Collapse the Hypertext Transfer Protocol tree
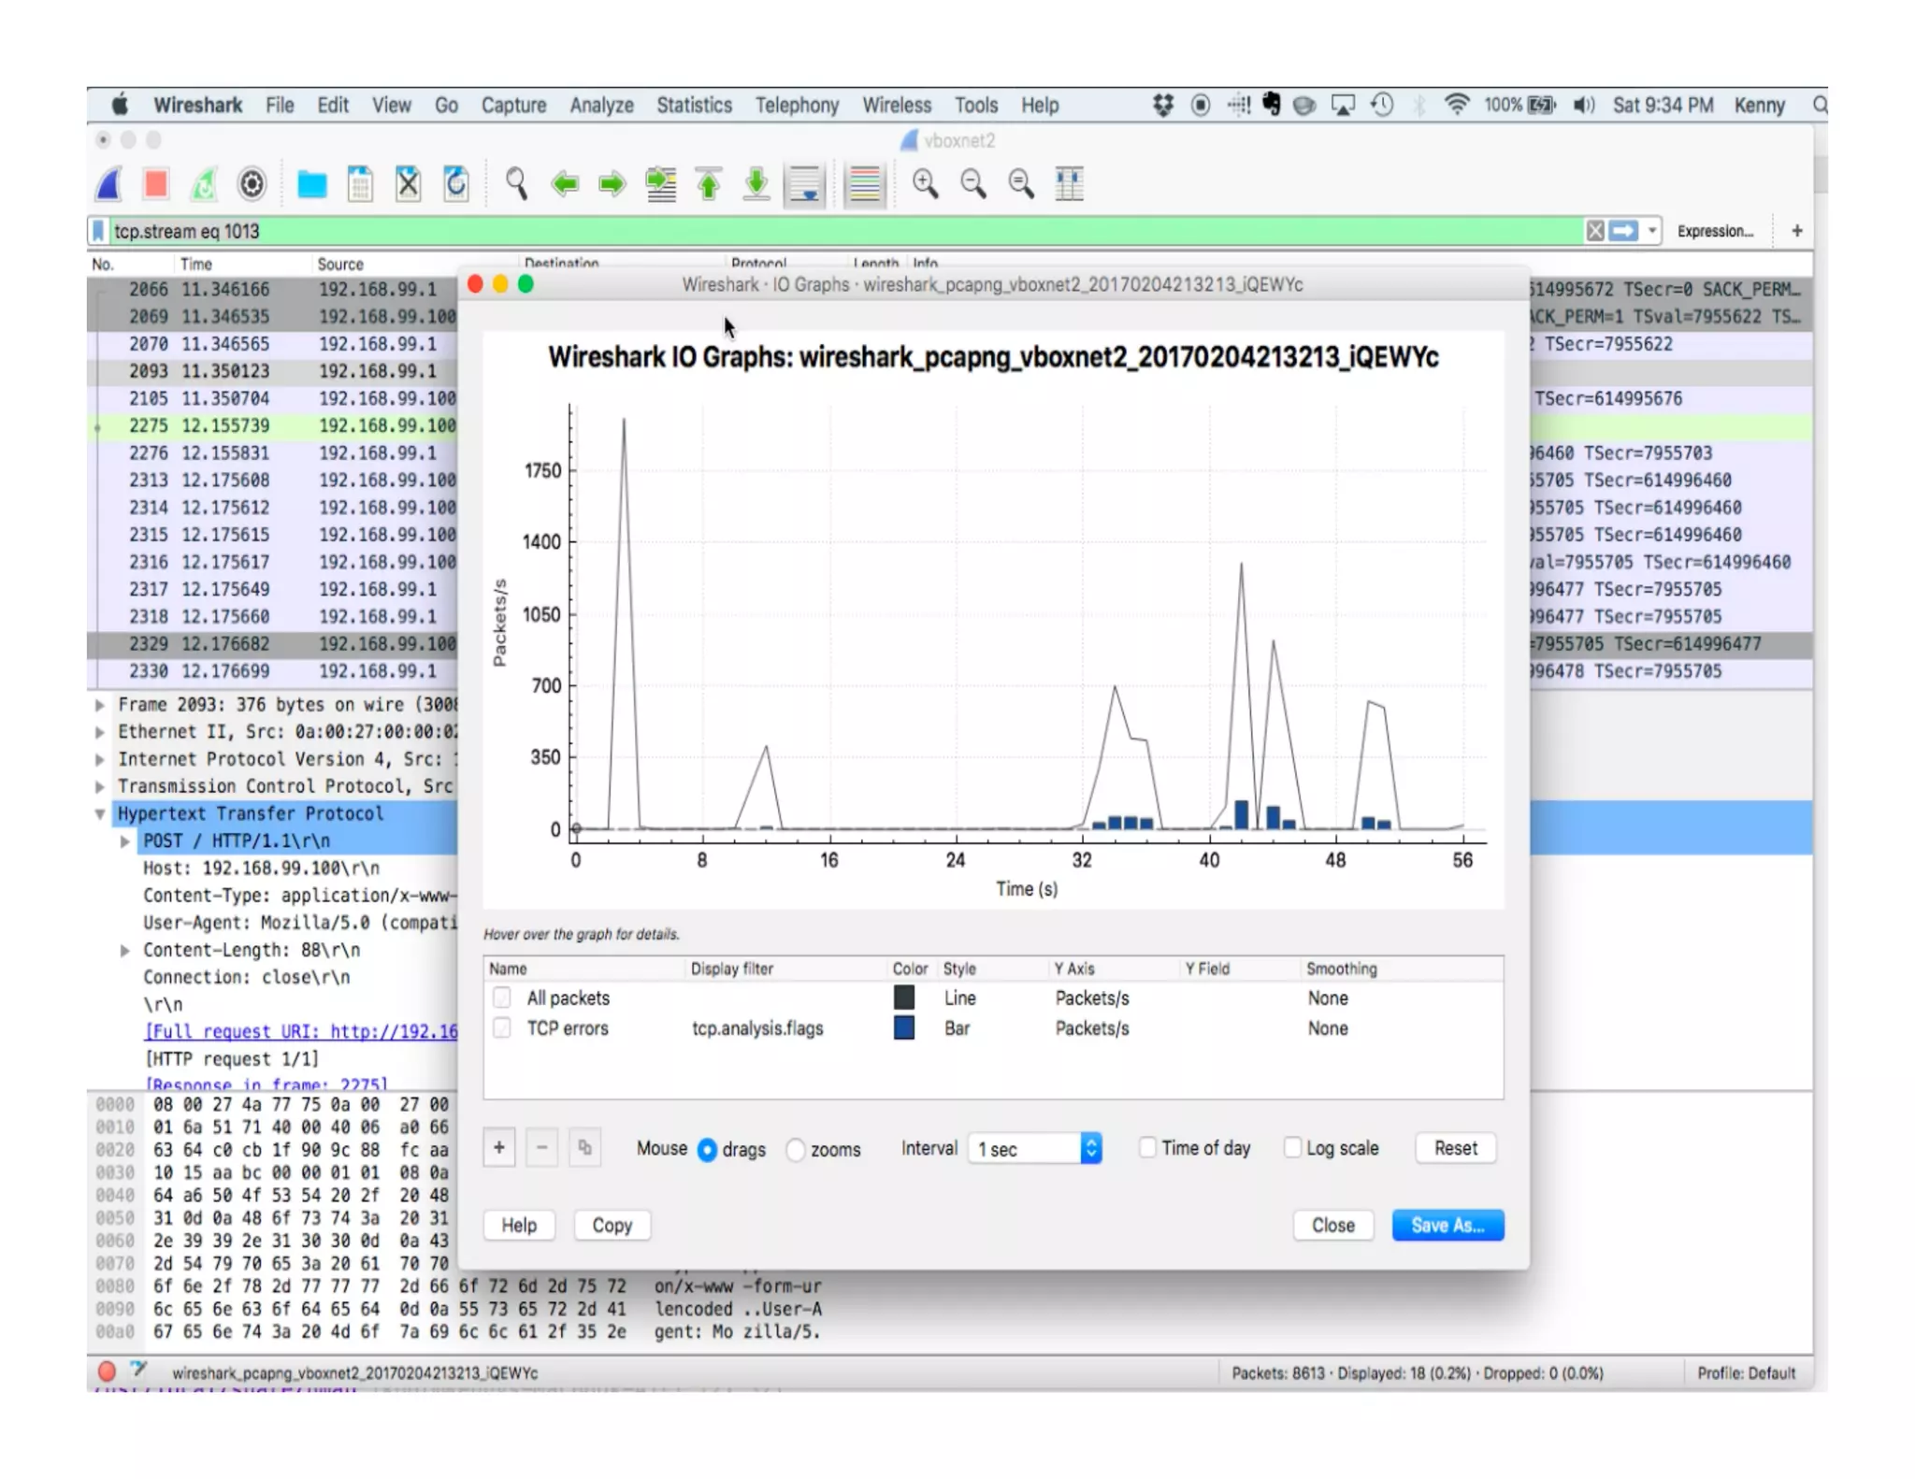 (100, 813)
